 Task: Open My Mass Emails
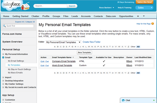15,73
